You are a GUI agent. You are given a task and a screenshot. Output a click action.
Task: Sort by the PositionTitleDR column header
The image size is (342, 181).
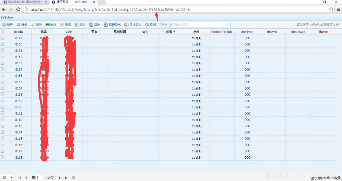point(222,32)
